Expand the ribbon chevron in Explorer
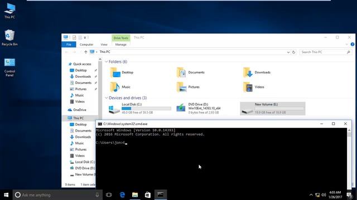The height and width of the screenshot is (200, 357). click(346, 44)
